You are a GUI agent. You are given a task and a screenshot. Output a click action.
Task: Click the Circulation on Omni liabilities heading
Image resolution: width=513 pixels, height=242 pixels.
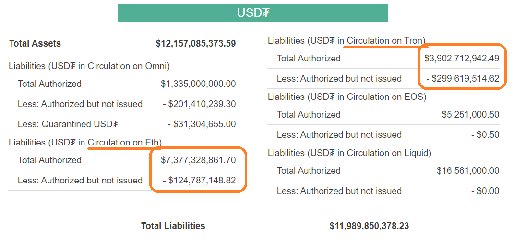coord(89,66)
